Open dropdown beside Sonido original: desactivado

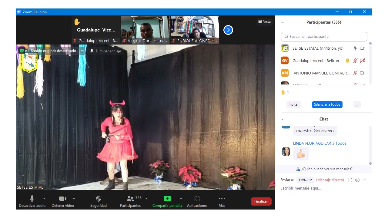coord(82,51)
